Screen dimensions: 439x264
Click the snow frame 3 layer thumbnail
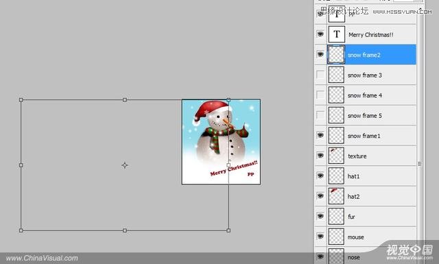(x=336, y=75)
